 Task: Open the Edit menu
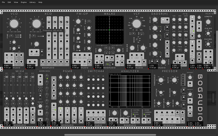pos(9,2)
